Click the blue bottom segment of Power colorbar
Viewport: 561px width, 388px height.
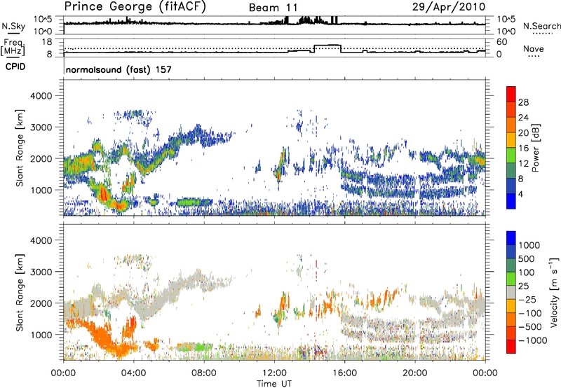pyautogui.click(x=511, y=201)
